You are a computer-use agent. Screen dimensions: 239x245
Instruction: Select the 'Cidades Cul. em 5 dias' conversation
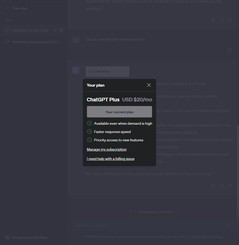(30, 30)
